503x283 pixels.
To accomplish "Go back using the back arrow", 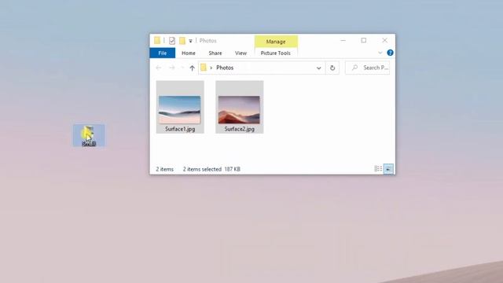I will tap(159, 68).
